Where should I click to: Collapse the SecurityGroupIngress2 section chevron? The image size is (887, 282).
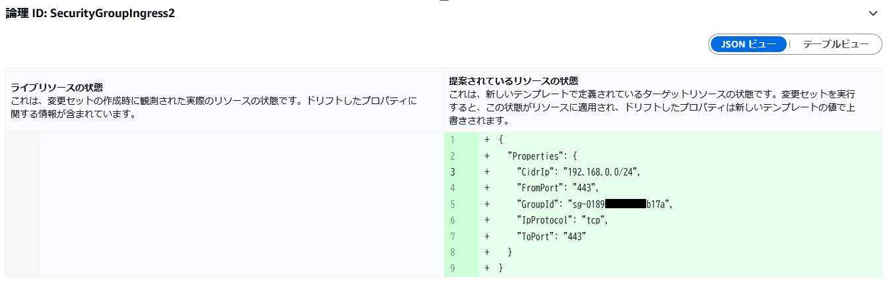coord(874,13)
